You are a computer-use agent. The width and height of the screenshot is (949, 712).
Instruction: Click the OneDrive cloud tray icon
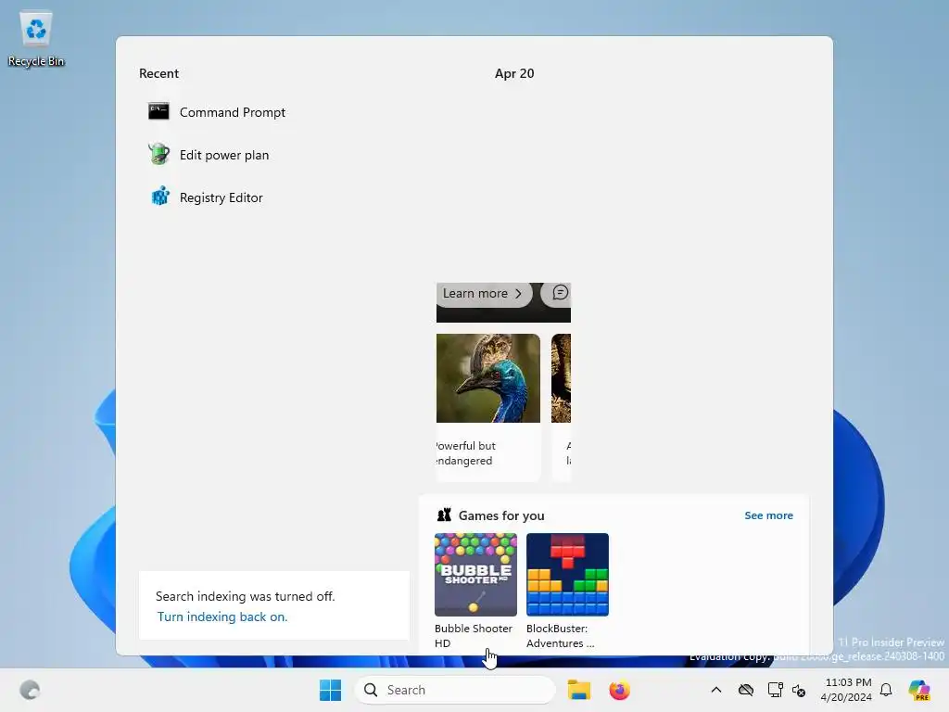click(746, 690)
